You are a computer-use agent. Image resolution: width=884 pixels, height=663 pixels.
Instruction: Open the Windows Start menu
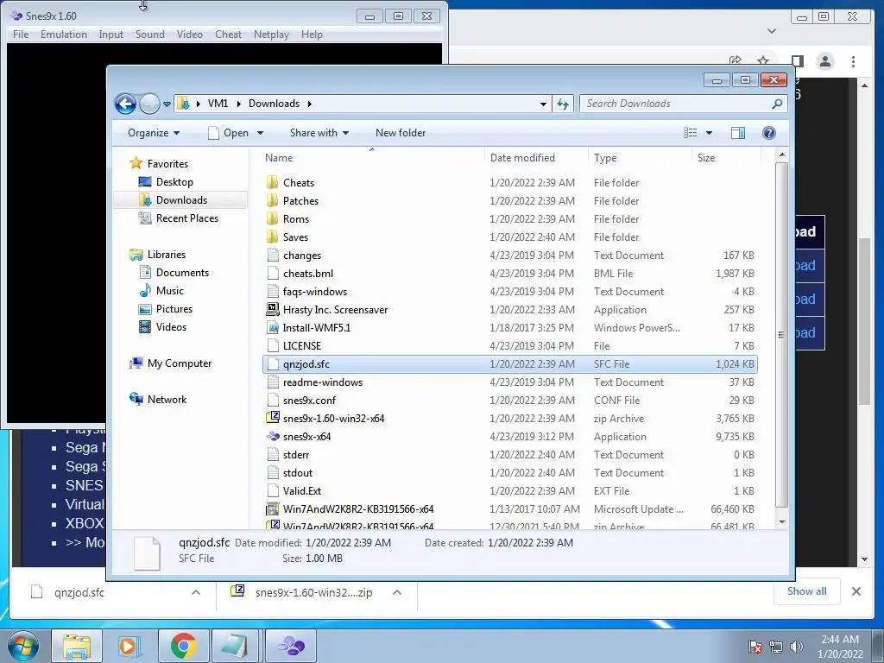[x=23, y=646]
